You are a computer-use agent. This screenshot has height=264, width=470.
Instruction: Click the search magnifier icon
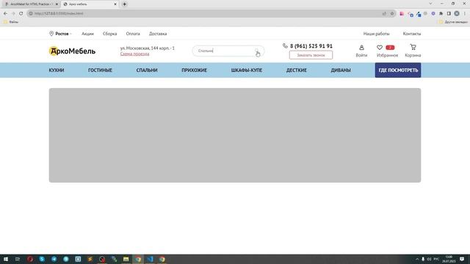click(x=257, y=51)
